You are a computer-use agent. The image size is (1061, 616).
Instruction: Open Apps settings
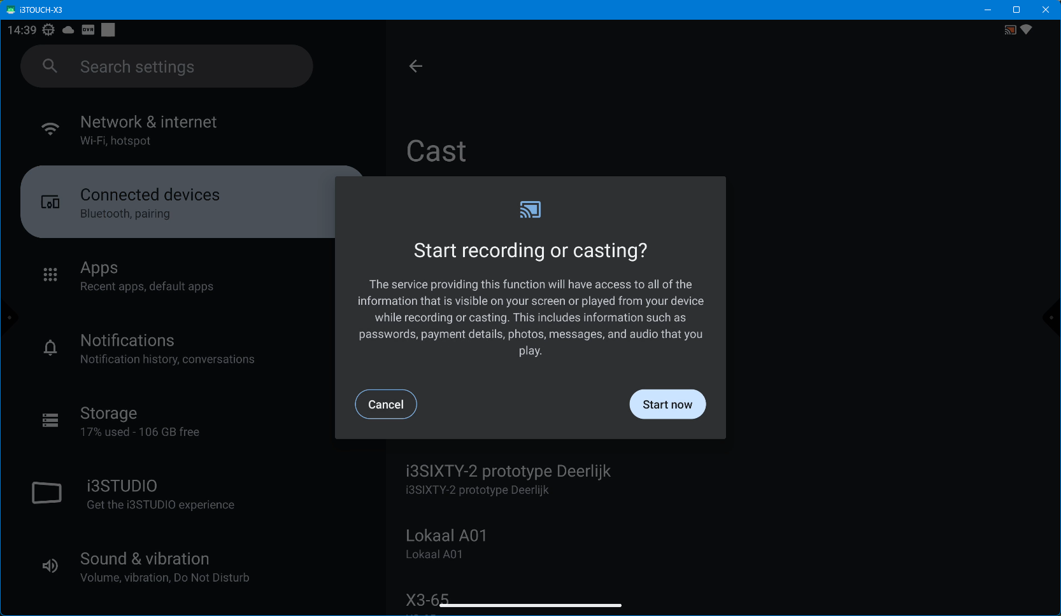(x=146, y=276)
